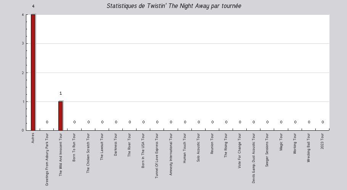Click the 2023 Tour label
This screenshot has height=190, width=347.
pos(322,141)
